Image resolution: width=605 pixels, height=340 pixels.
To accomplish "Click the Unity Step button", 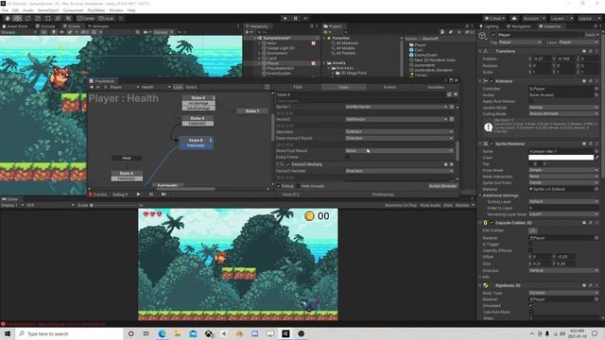I will tap(305, 18).
